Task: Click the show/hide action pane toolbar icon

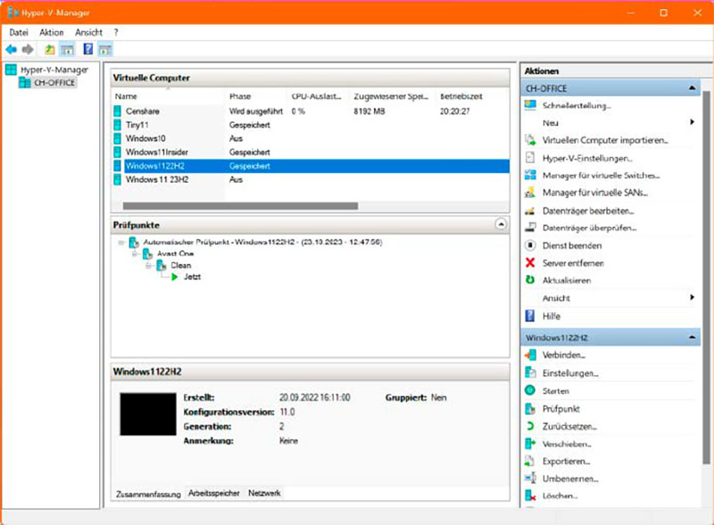Action: (105, 49)
